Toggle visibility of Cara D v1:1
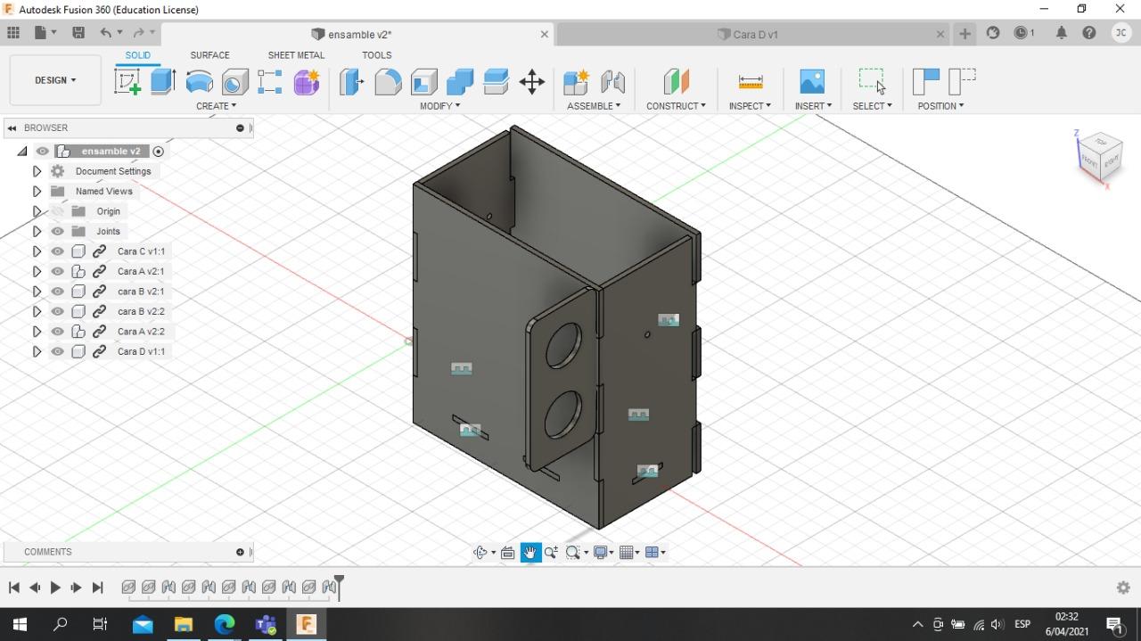This screenshot has height=641, width=1141. [x=58, y=351]
